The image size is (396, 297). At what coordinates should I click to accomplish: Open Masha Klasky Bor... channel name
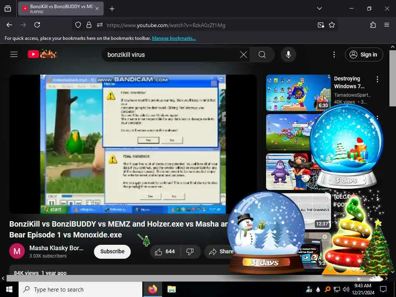click(56, 248)
